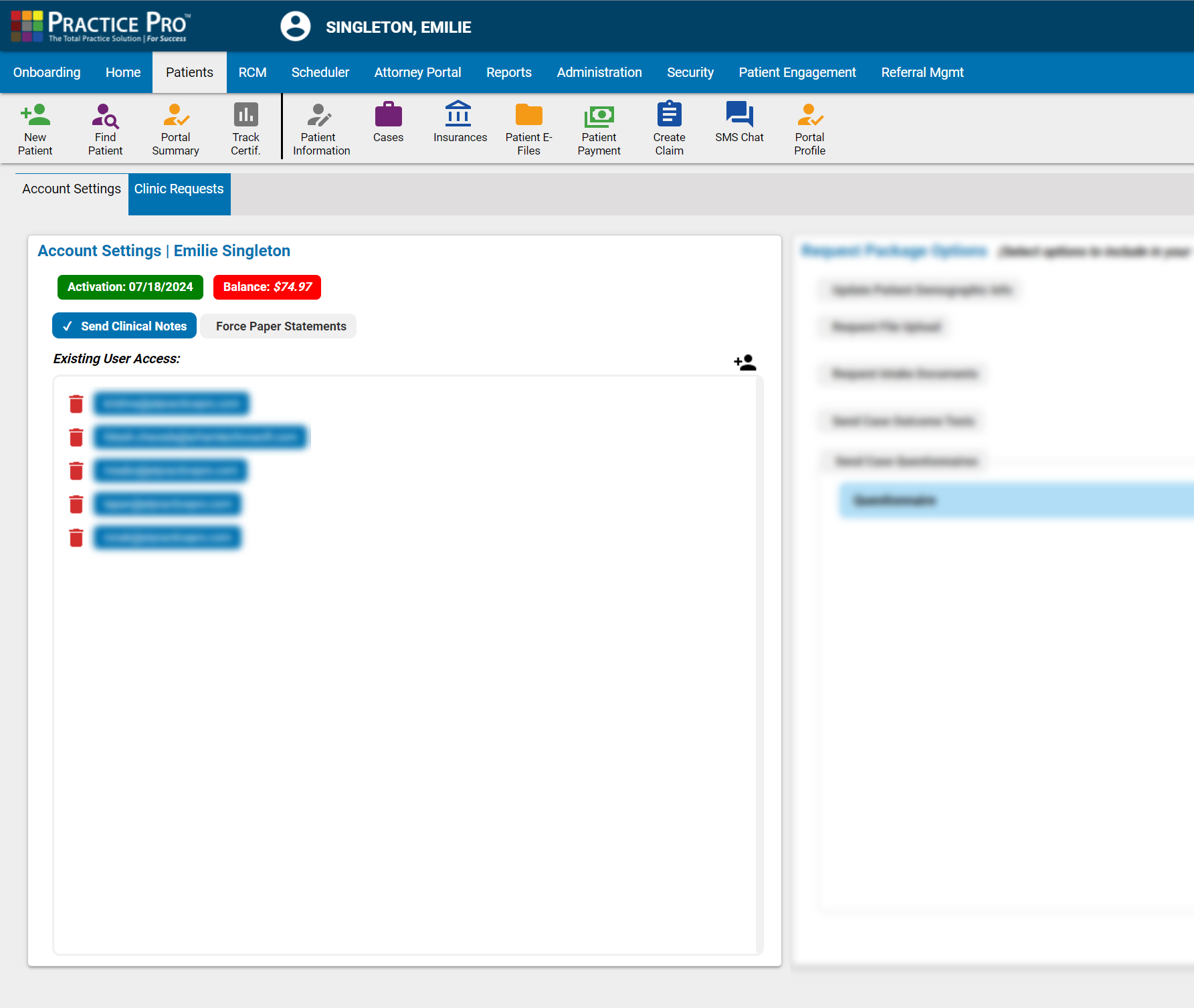1194x1008 pixels.
Task: Click the New Patient icon
Action: [x=35, y=116]
